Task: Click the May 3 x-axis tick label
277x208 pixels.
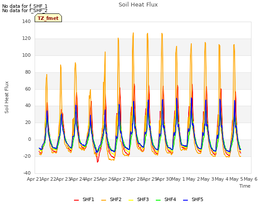Action: click(207, 179)
